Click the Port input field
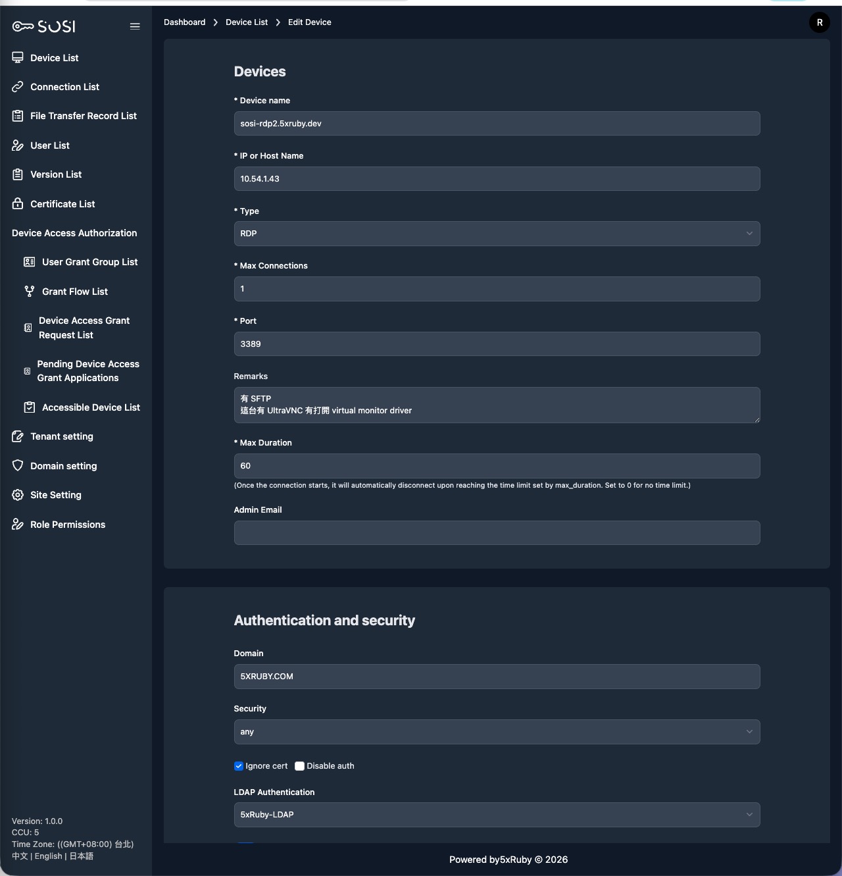 [497, 344]
